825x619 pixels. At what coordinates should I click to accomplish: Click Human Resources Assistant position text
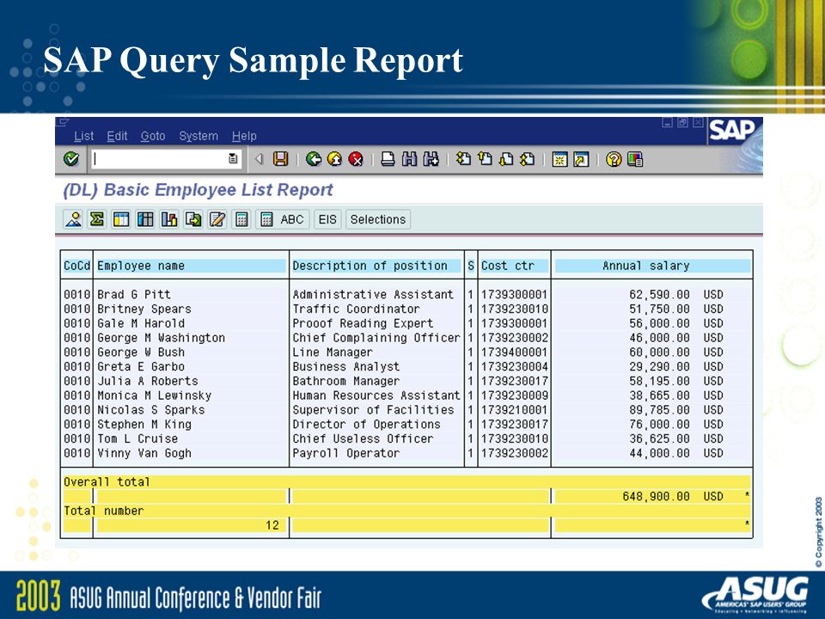click(x=376, y=395)
